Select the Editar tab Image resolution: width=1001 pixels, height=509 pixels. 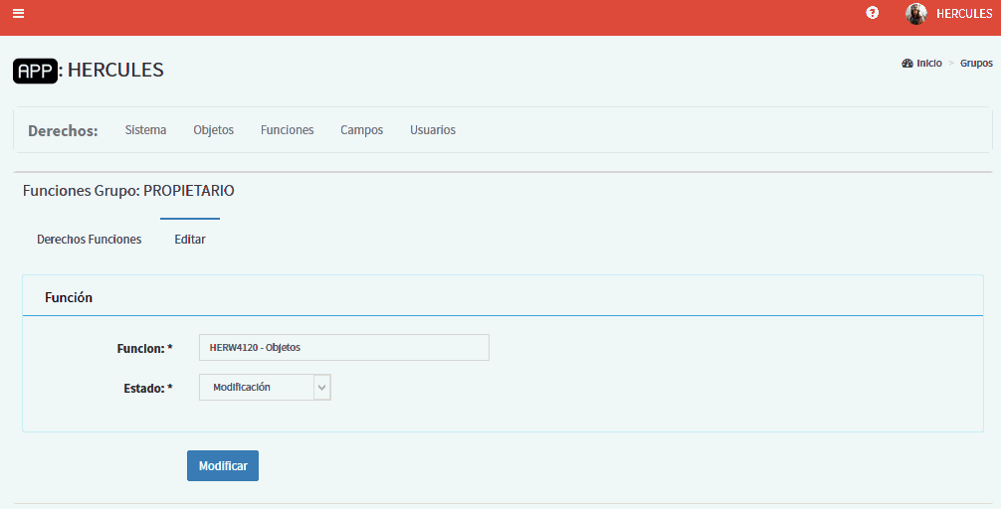click(190, 240)
